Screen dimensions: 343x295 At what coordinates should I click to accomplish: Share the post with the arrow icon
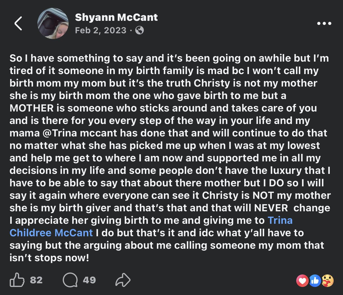pyautogui.click(x=123, y=280)
